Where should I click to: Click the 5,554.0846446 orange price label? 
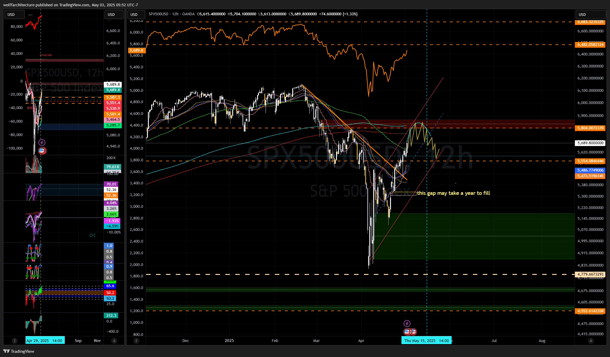[x=590, y=161]
